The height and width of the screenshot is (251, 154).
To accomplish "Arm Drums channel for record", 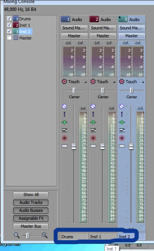I will click(x=65, y=138).
